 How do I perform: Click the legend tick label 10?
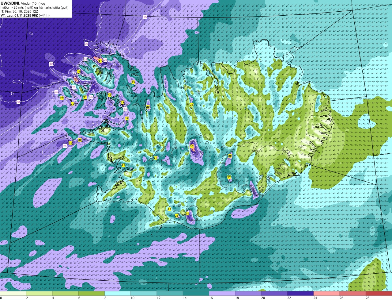[x=132, y=298]
